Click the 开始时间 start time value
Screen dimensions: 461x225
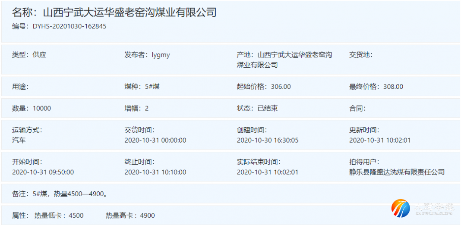tap(43, 172)
